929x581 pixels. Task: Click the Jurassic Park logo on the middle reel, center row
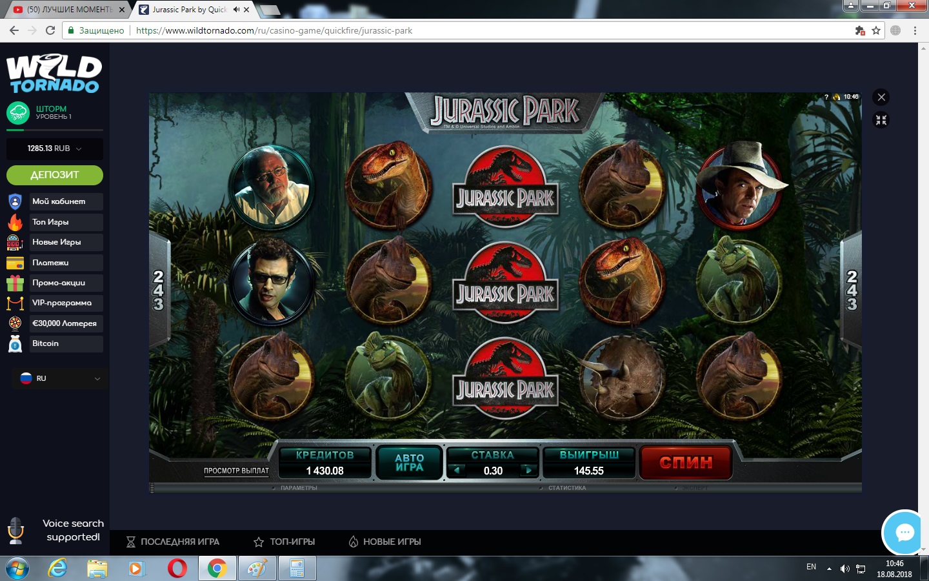[505, 282]
